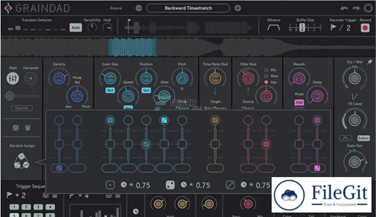Adjust the Sensitivity knob
Screen dimensions: 376x217
tap(92, 27)
